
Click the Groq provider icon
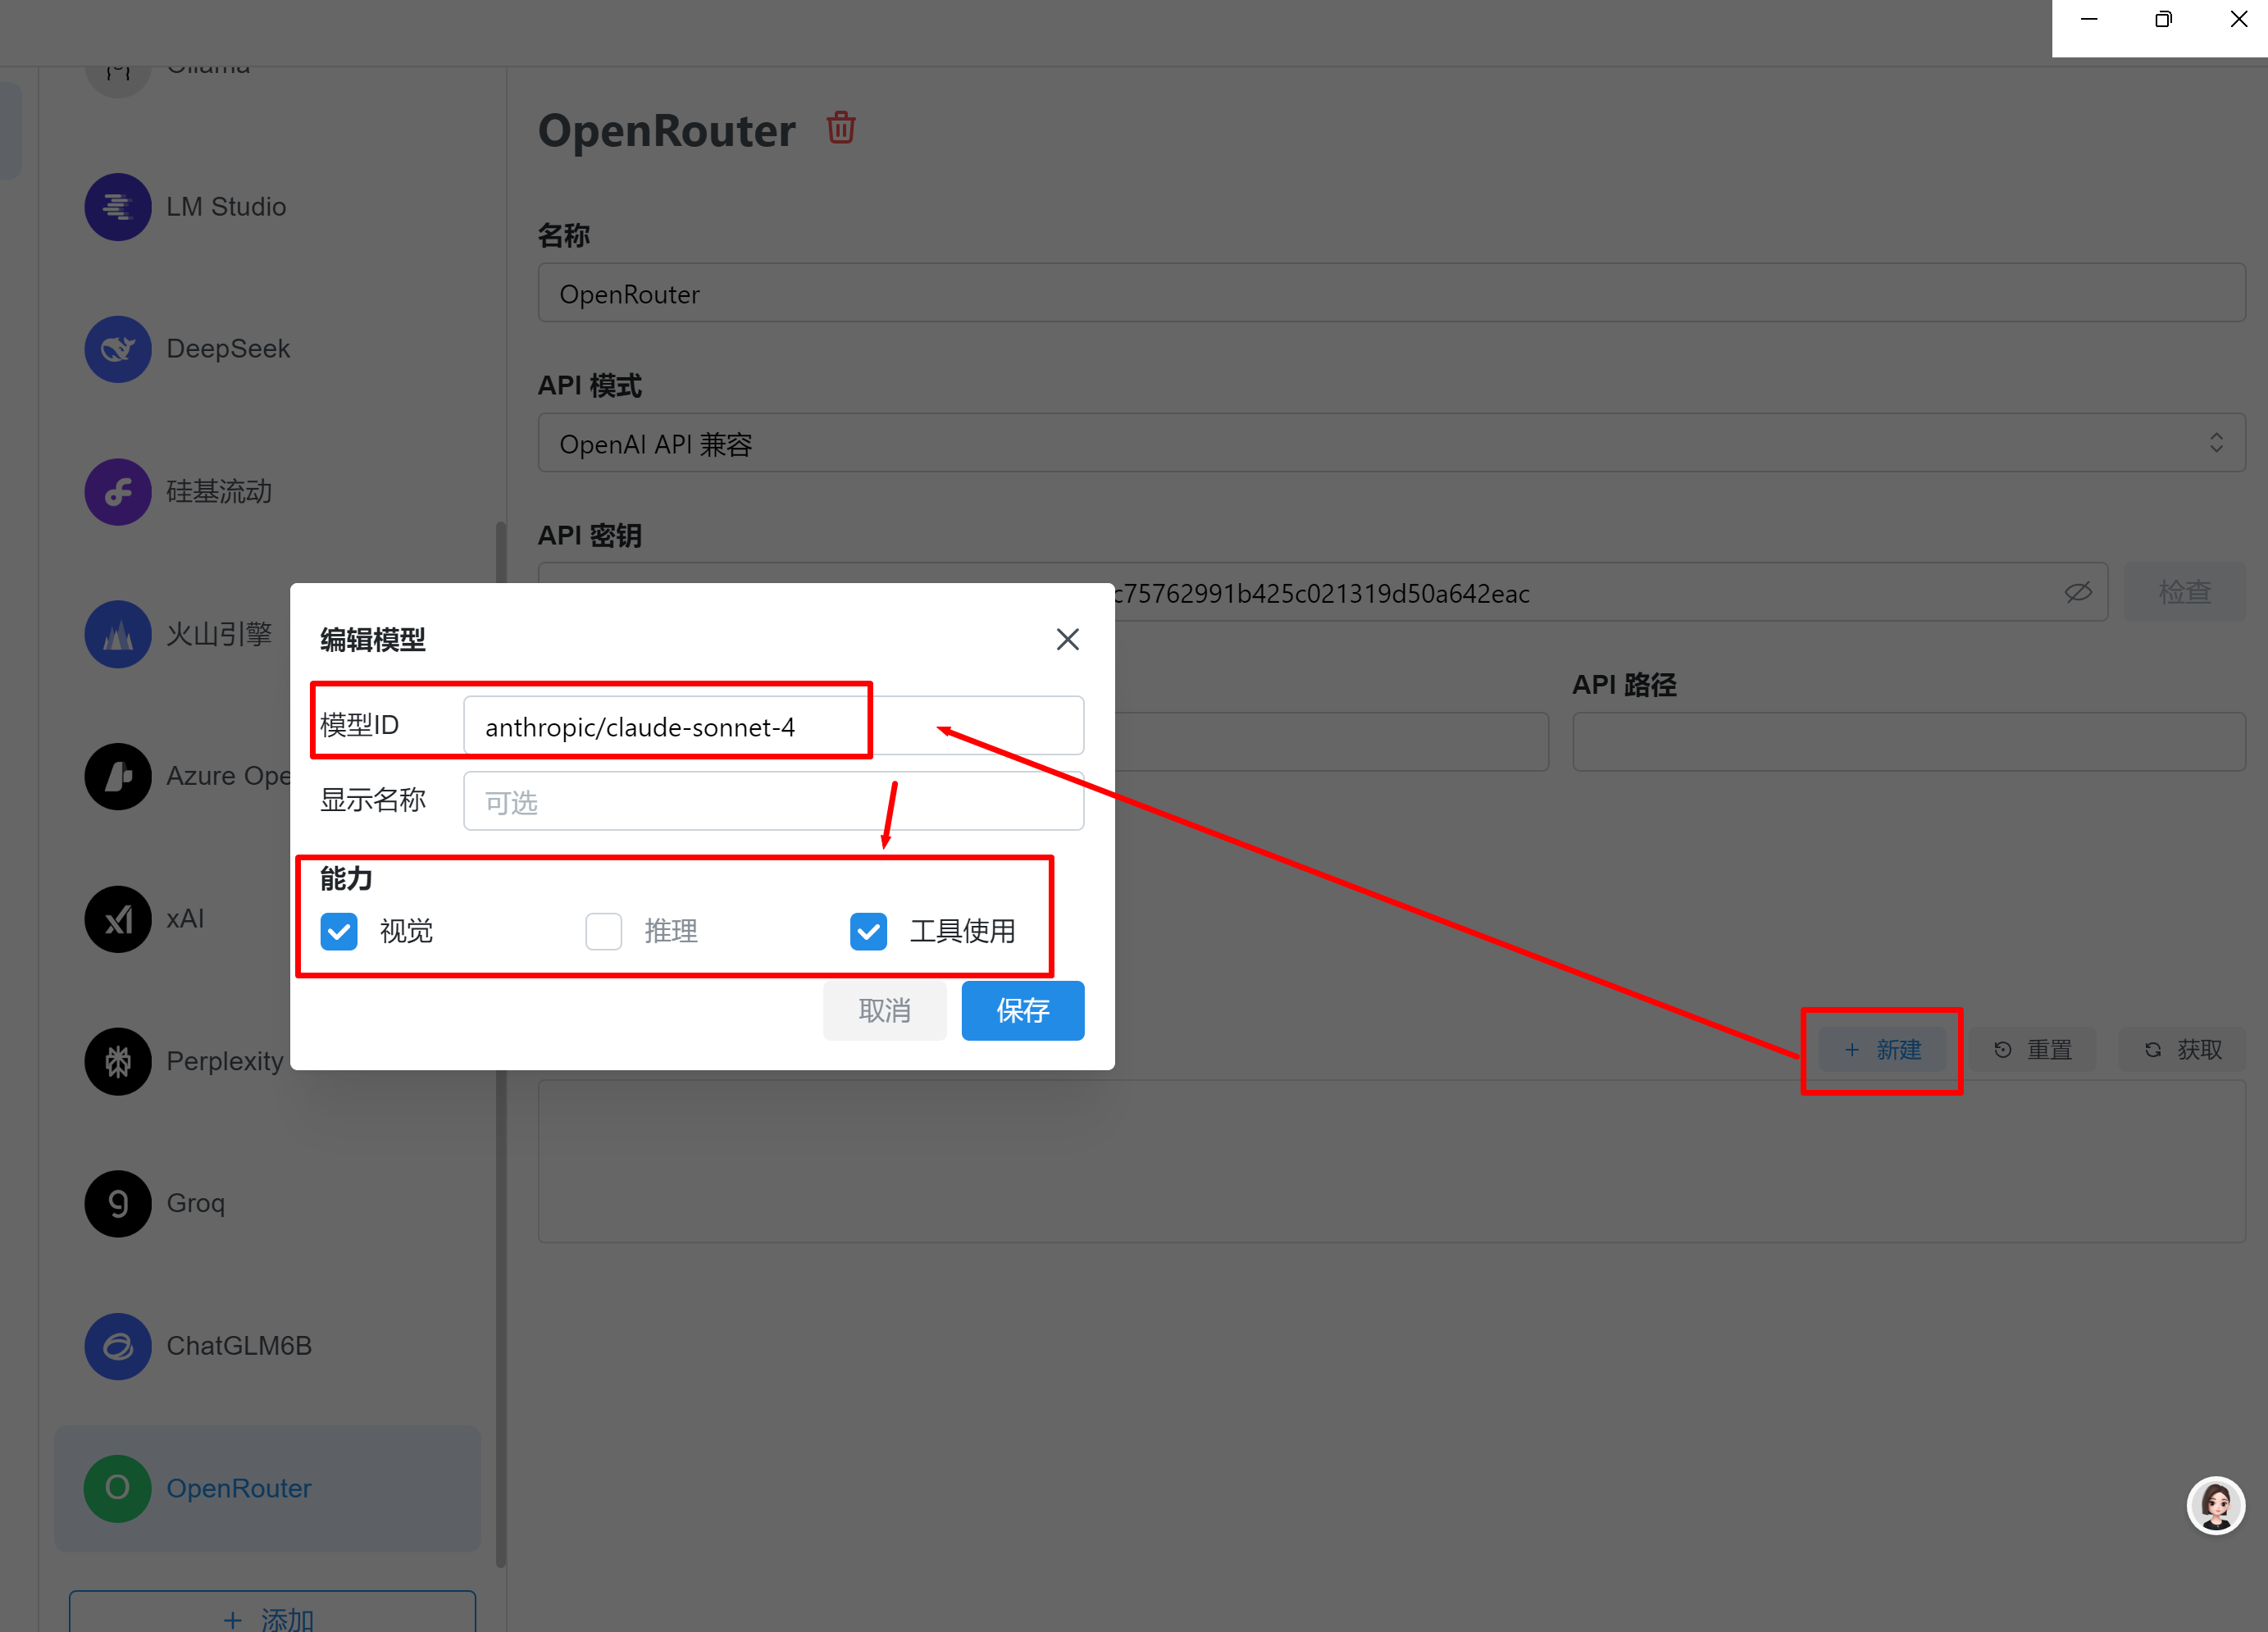pos(118,1203)
